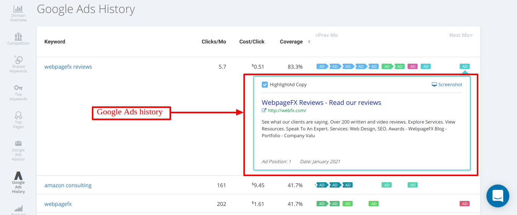Image resolution: width=517 pixels, height=215 pixels.
Task: Sort by Coverage column header
Action: (291, 42)
